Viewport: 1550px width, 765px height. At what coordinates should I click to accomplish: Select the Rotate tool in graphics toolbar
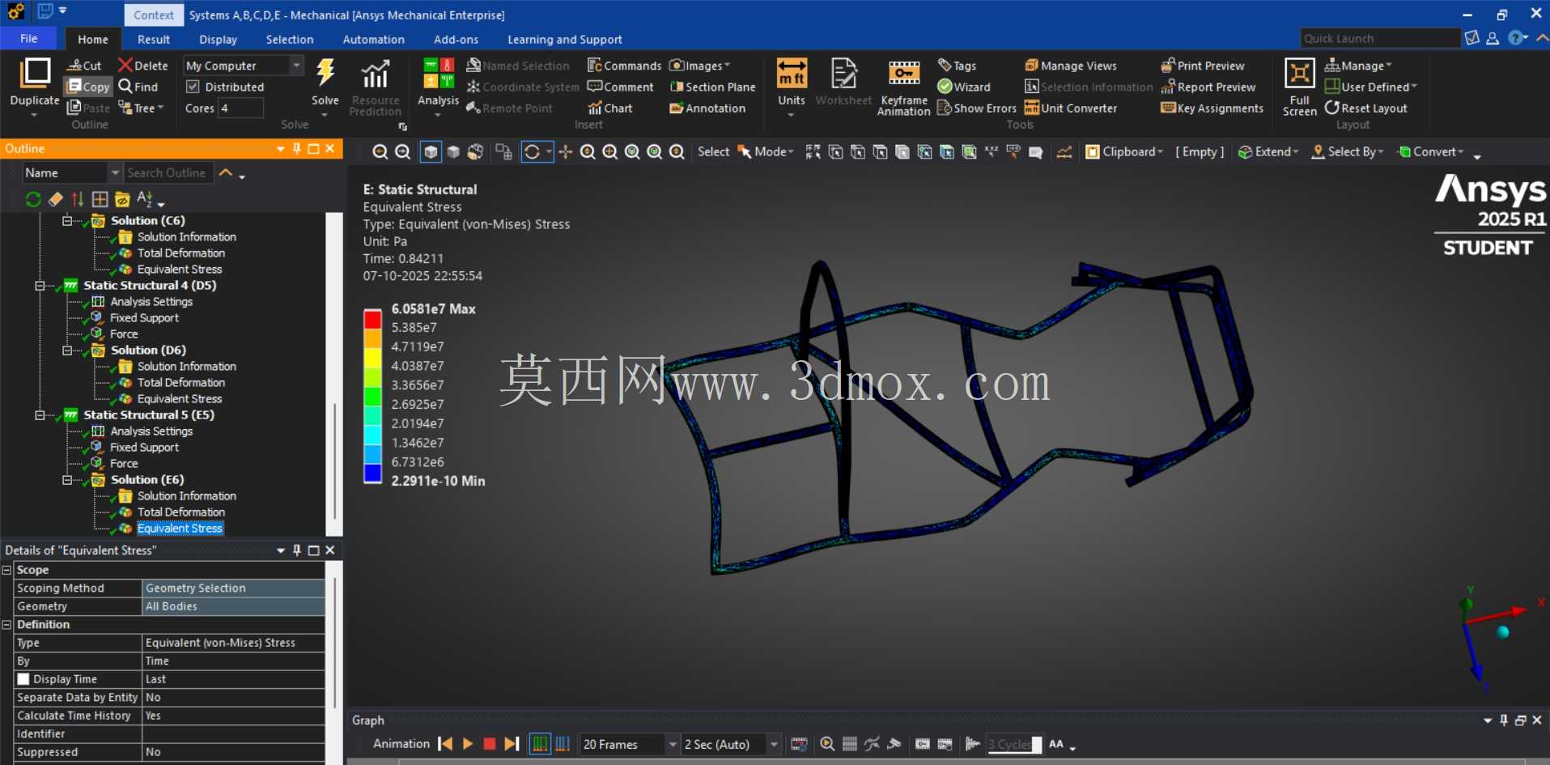(532, 151)
